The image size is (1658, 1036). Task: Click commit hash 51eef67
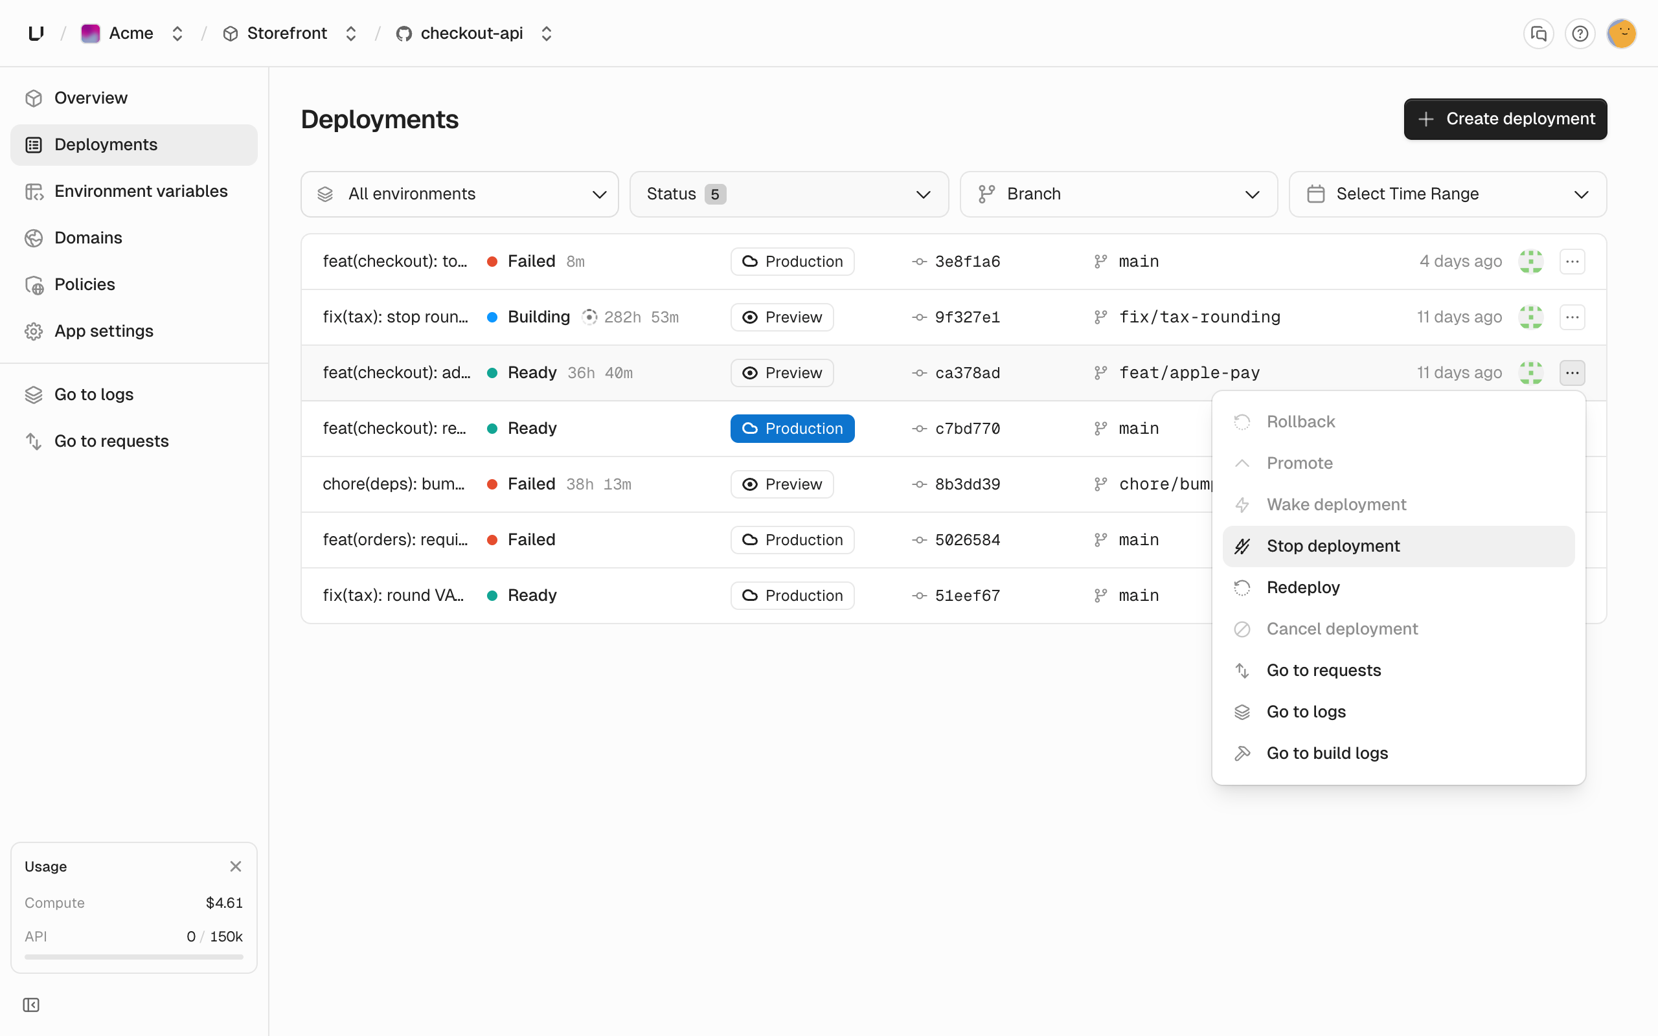(968, 596)
